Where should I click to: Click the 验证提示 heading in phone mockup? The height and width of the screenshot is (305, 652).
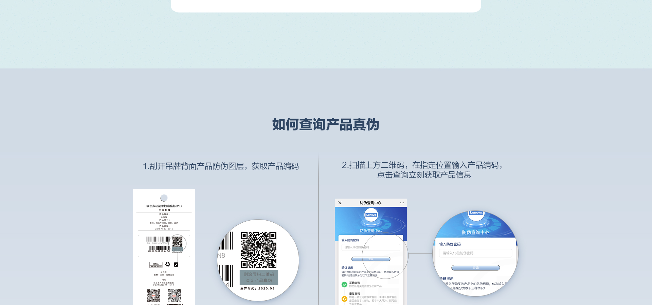click(x=347, y=268)
